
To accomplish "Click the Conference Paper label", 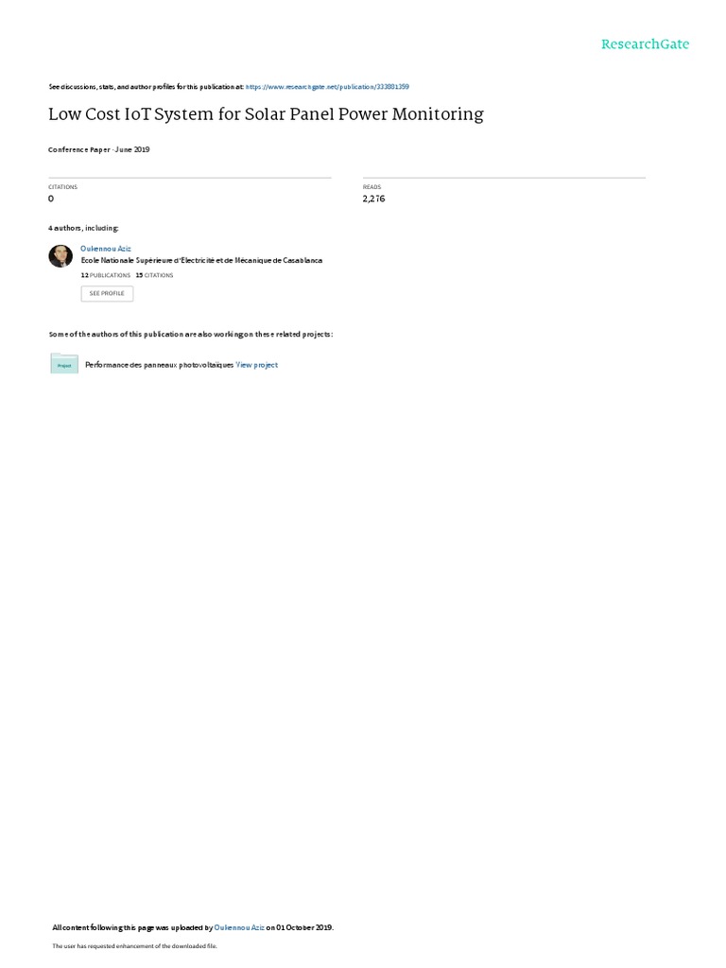I will point(79,149).
